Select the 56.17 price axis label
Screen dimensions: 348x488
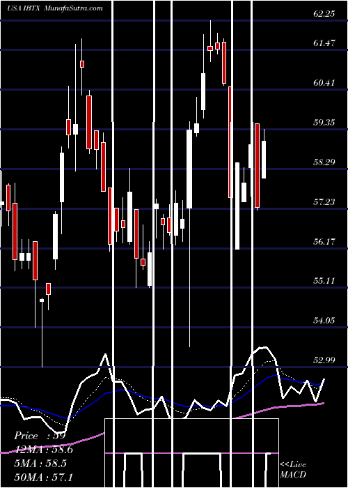324,241
